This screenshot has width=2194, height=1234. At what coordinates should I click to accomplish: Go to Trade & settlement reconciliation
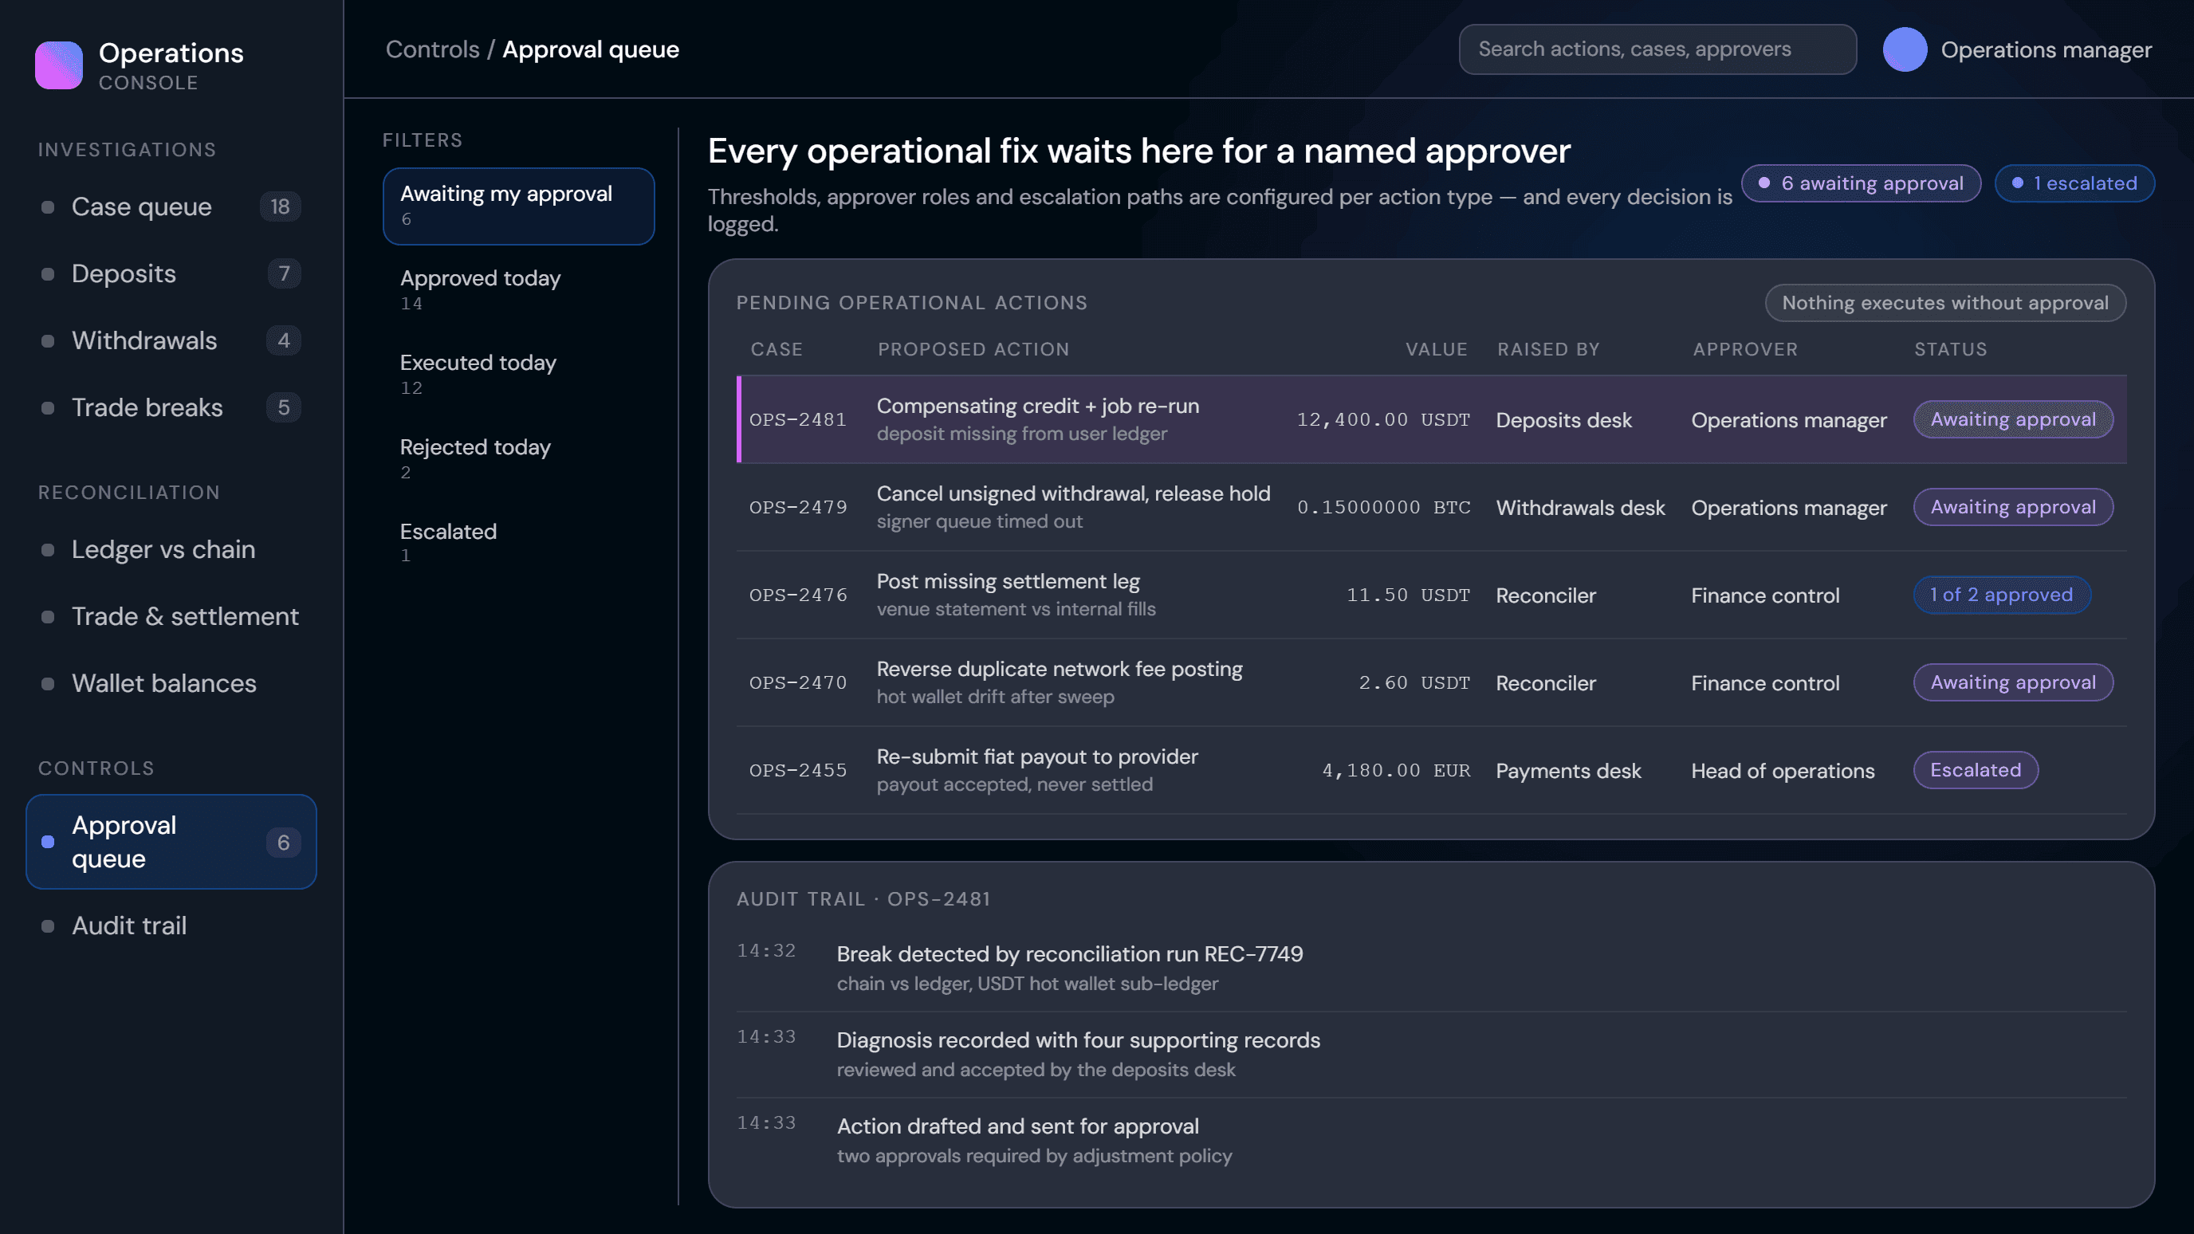171,616
